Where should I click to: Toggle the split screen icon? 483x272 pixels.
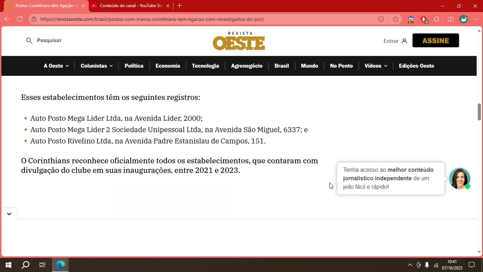[451, 19]
